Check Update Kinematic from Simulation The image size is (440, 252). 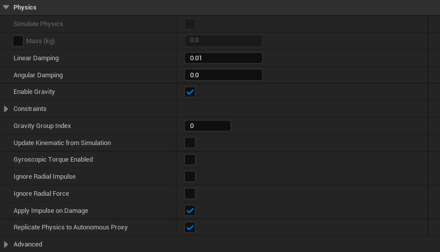tap(190, 143)
